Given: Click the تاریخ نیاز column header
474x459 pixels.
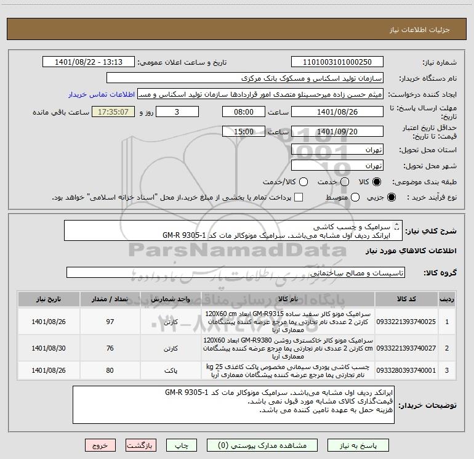Looking at the screenshot, I should (49, 299).
